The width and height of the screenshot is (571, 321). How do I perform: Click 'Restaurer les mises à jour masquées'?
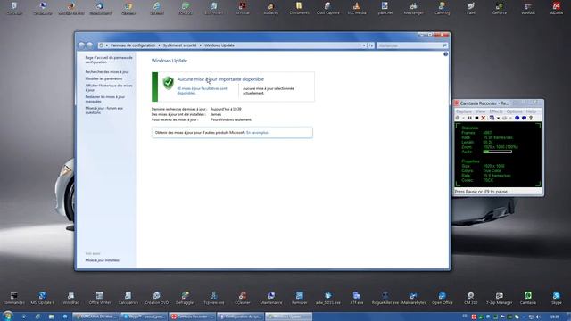105,99
